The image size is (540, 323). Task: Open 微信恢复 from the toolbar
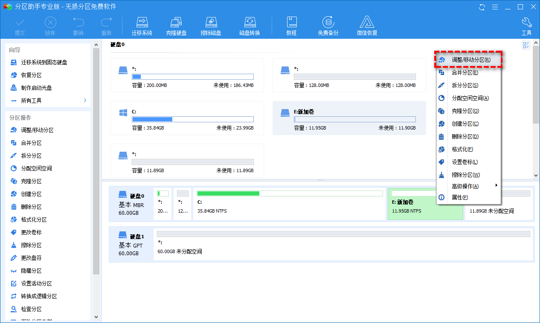click(367, 23)
